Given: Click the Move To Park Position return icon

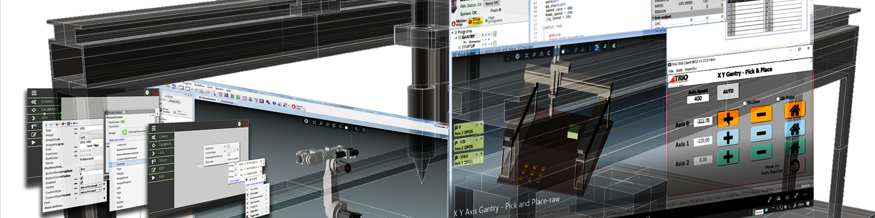Looking at the screenshot, I should 795,165.
